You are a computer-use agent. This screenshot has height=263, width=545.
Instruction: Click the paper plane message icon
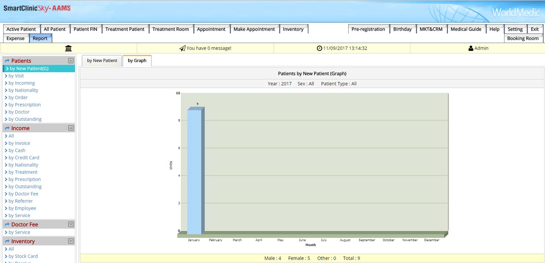[182, 49]
